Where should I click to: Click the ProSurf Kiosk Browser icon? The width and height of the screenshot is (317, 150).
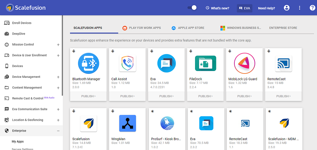coord(167,123)
